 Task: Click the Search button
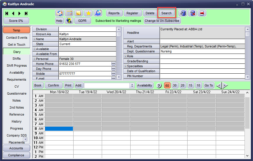[x=167, y=13]
